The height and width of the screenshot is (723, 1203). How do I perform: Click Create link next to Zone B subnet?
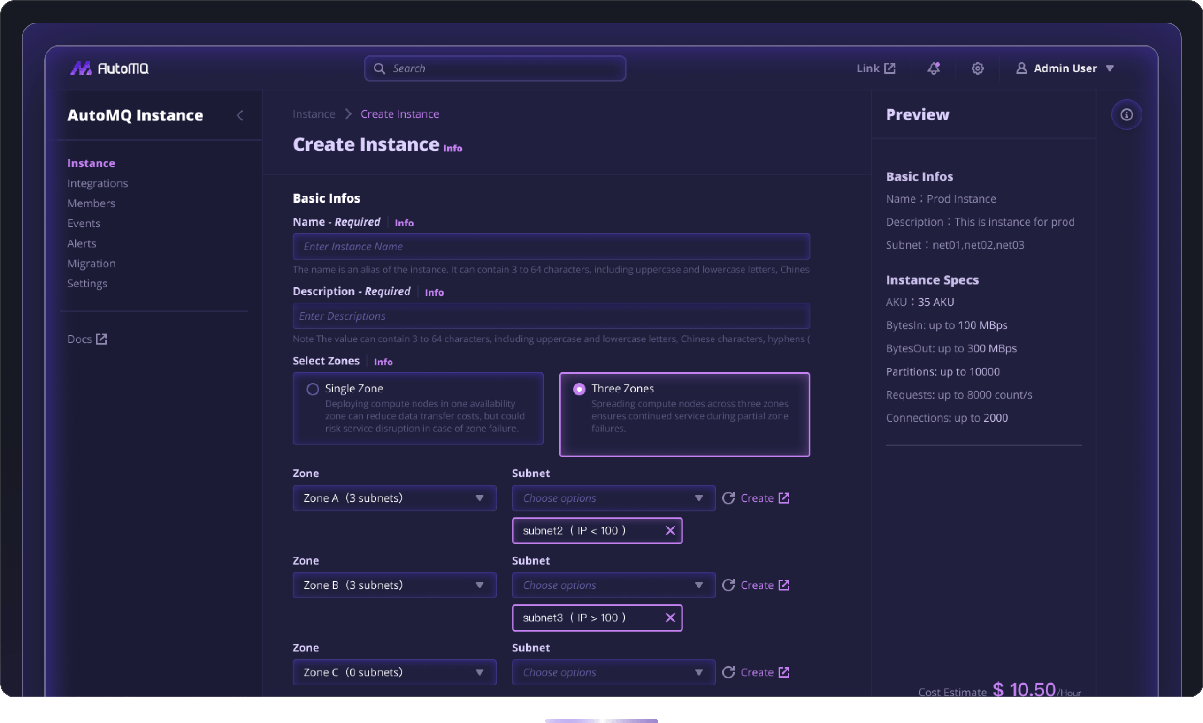(x=764, y=585)
